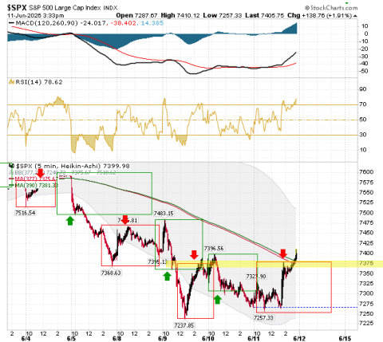Screen dimensions: 383x342
Task: Click the timestamp '11-Jun-2026 3:33pm'
Action: [x=35, y=16]
